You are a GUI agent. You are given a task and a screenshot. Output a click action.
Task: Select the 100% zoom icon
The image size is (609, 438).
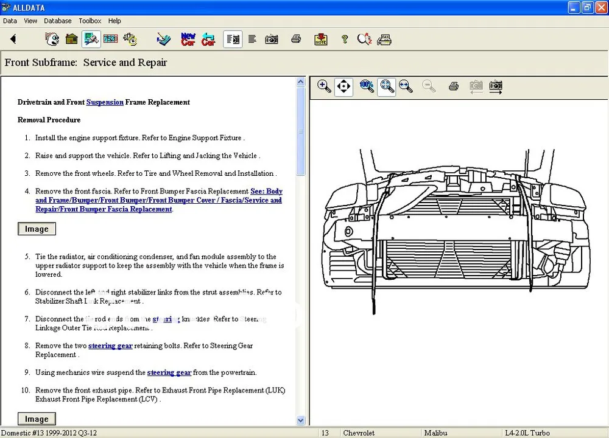coord(367,86)
